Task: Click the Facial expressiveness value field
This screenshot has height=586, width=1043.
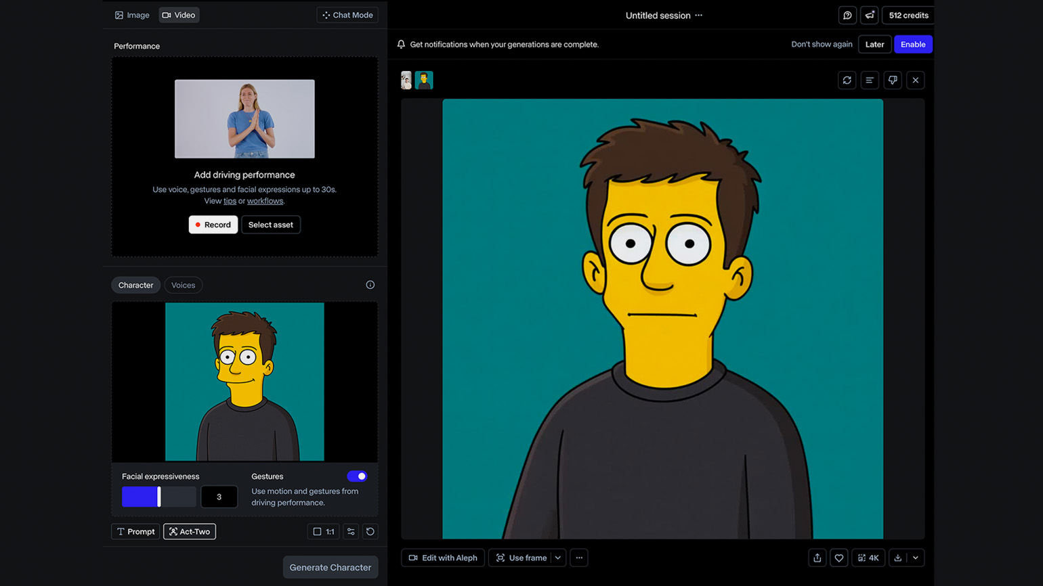Action: tap(219, 497)
